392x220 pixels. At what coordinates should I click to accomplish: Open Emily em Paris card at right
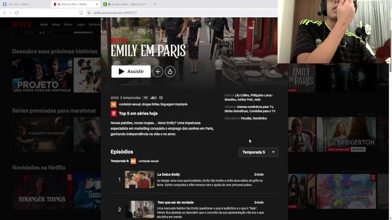[301, 78]
